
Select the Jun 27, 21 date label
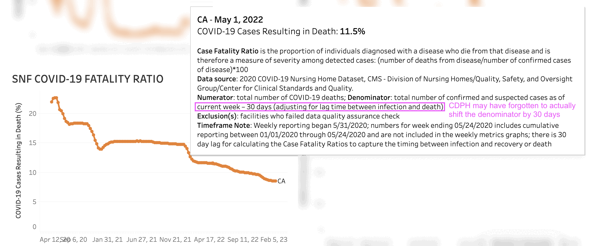[142, 240]
